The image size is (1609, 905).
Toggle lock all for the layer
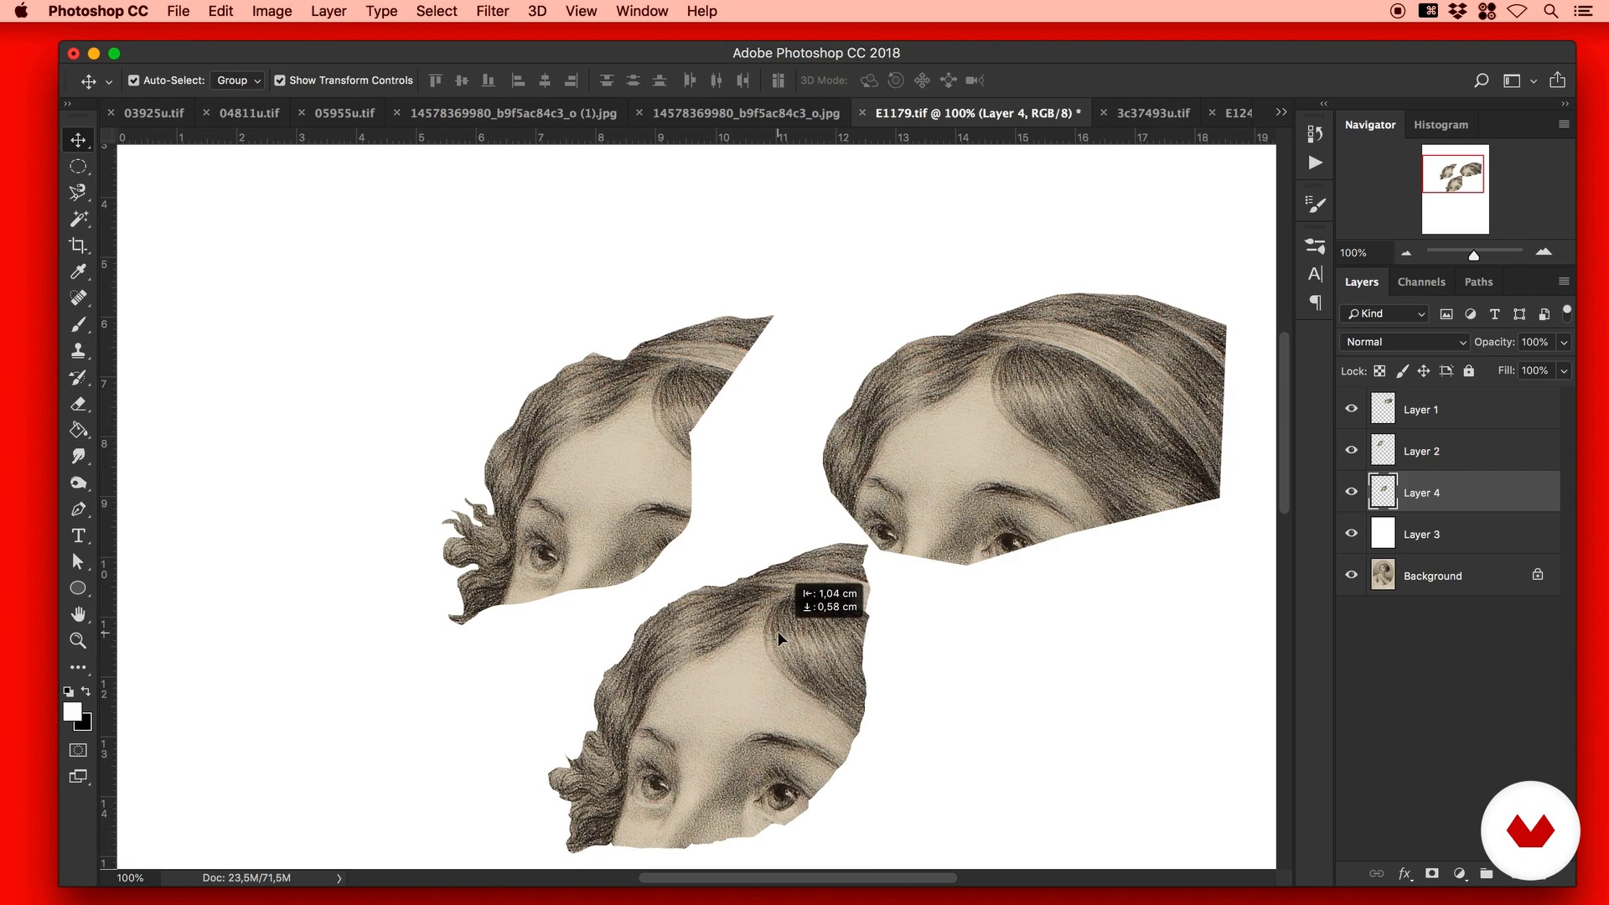coord(1468,370)
